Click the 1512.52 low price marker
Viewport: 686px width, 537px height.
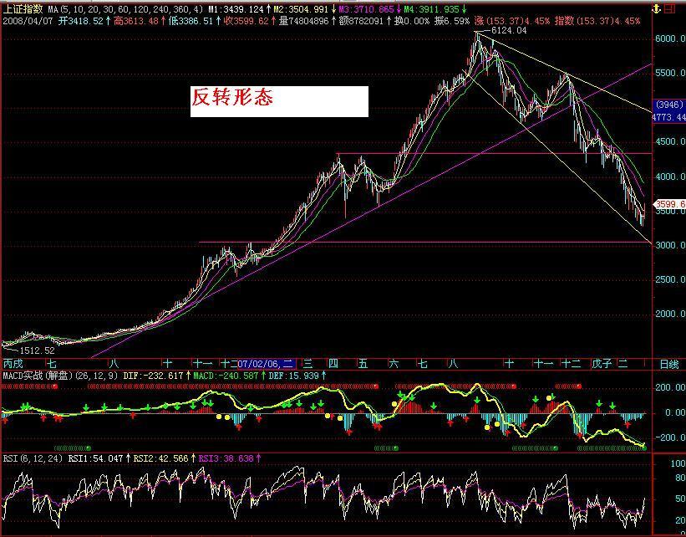click(37, 350)
